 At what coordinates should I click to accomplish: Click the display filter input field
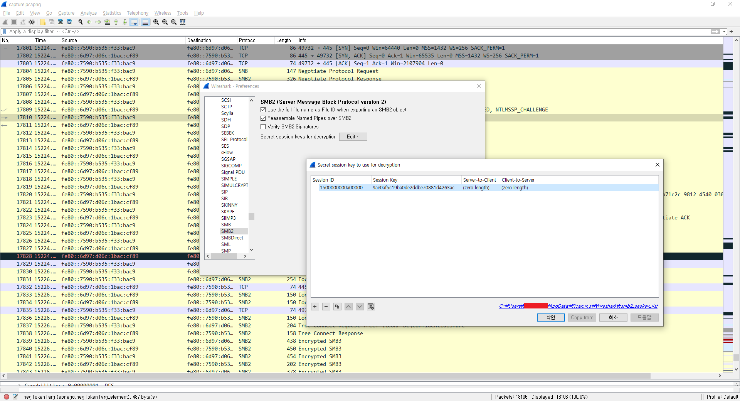[358, 32]
